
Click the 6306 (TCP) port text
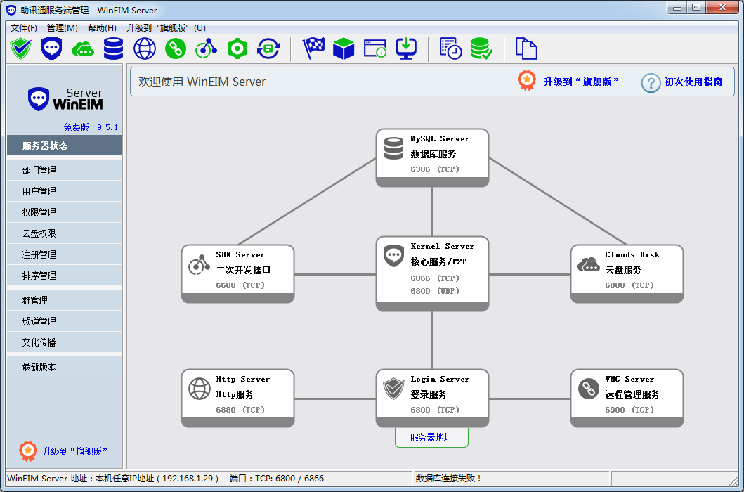[x=435, y=169]
